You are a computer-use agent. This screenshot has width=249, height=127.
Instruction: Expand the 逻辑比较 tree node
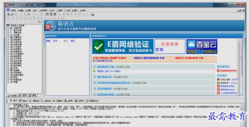[8, 33]
